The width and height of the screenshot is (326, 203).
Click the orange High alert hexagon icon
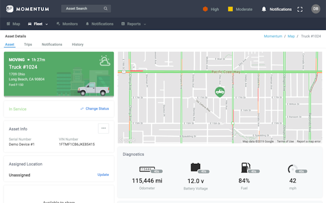[x=205, y=9]
